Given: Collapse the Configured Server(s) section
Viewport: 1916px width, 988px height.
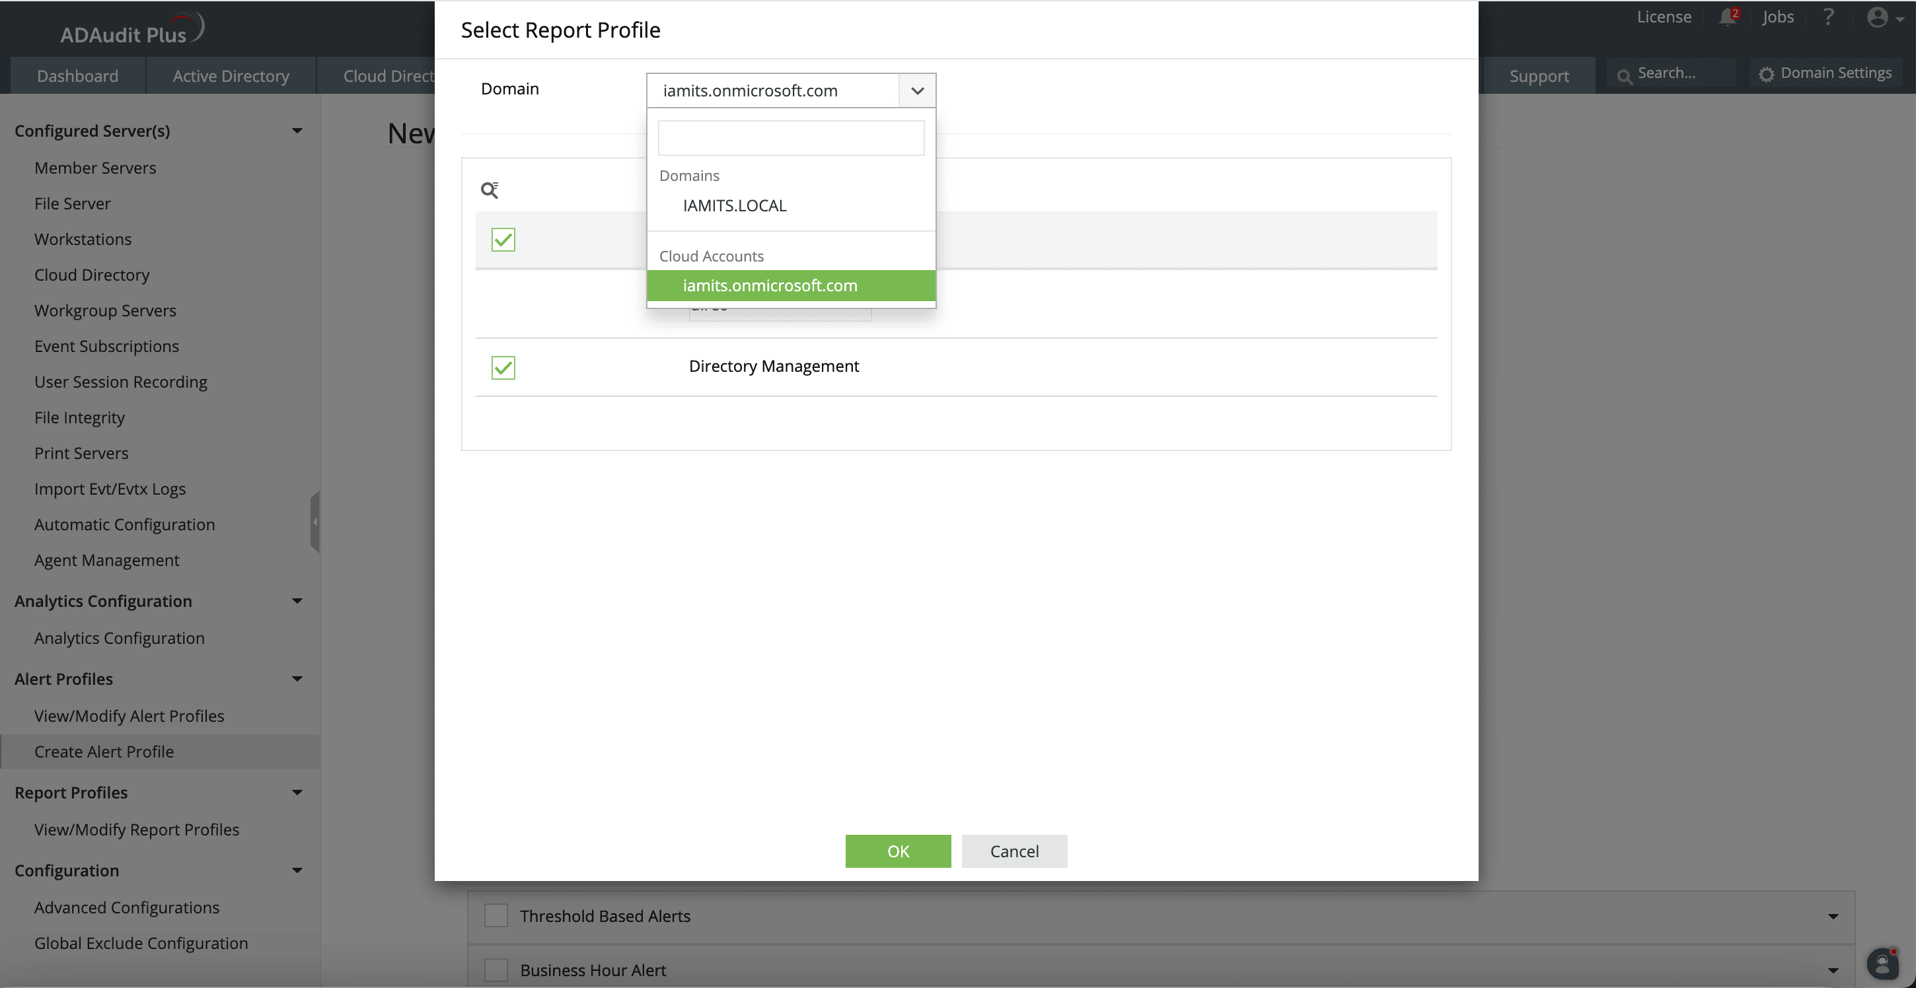Looking at the screenshot, I should click(x=297, y=131).
